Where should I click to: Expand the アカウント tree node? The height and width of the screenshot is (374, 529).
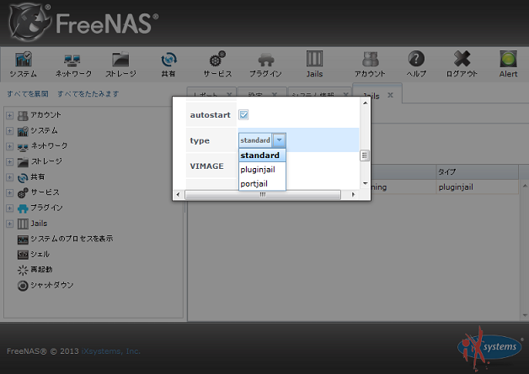[10, 115]
